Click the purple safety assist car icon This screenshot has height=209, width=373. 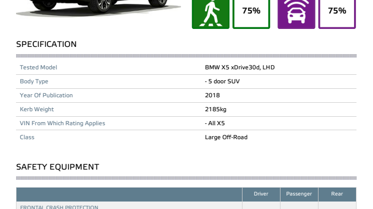click(296, 14)
